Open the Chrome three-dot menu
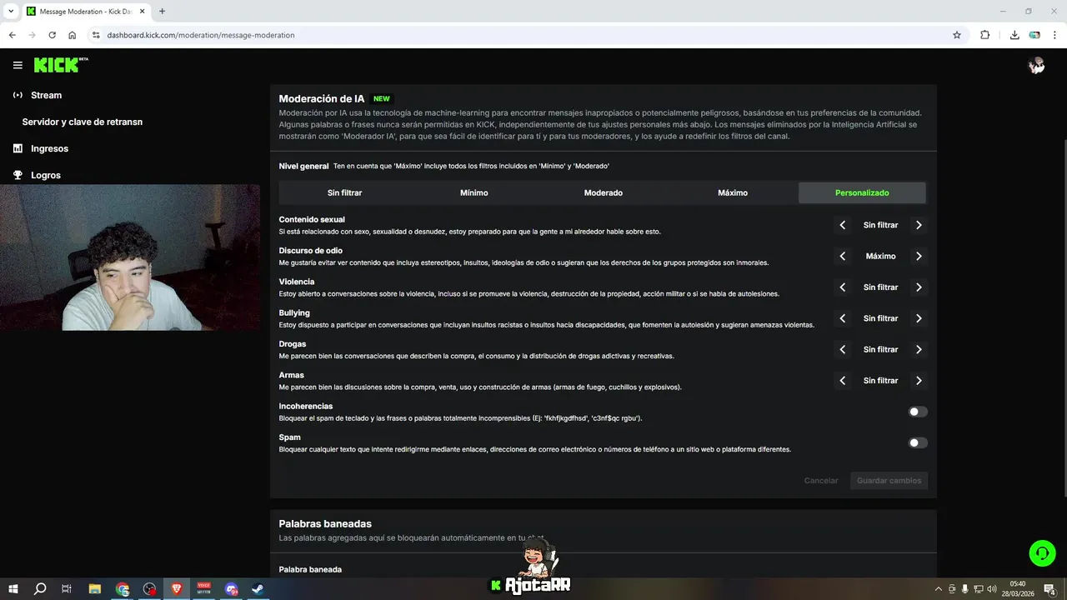Screen dimensions: 1067x600 (1055, 35)
